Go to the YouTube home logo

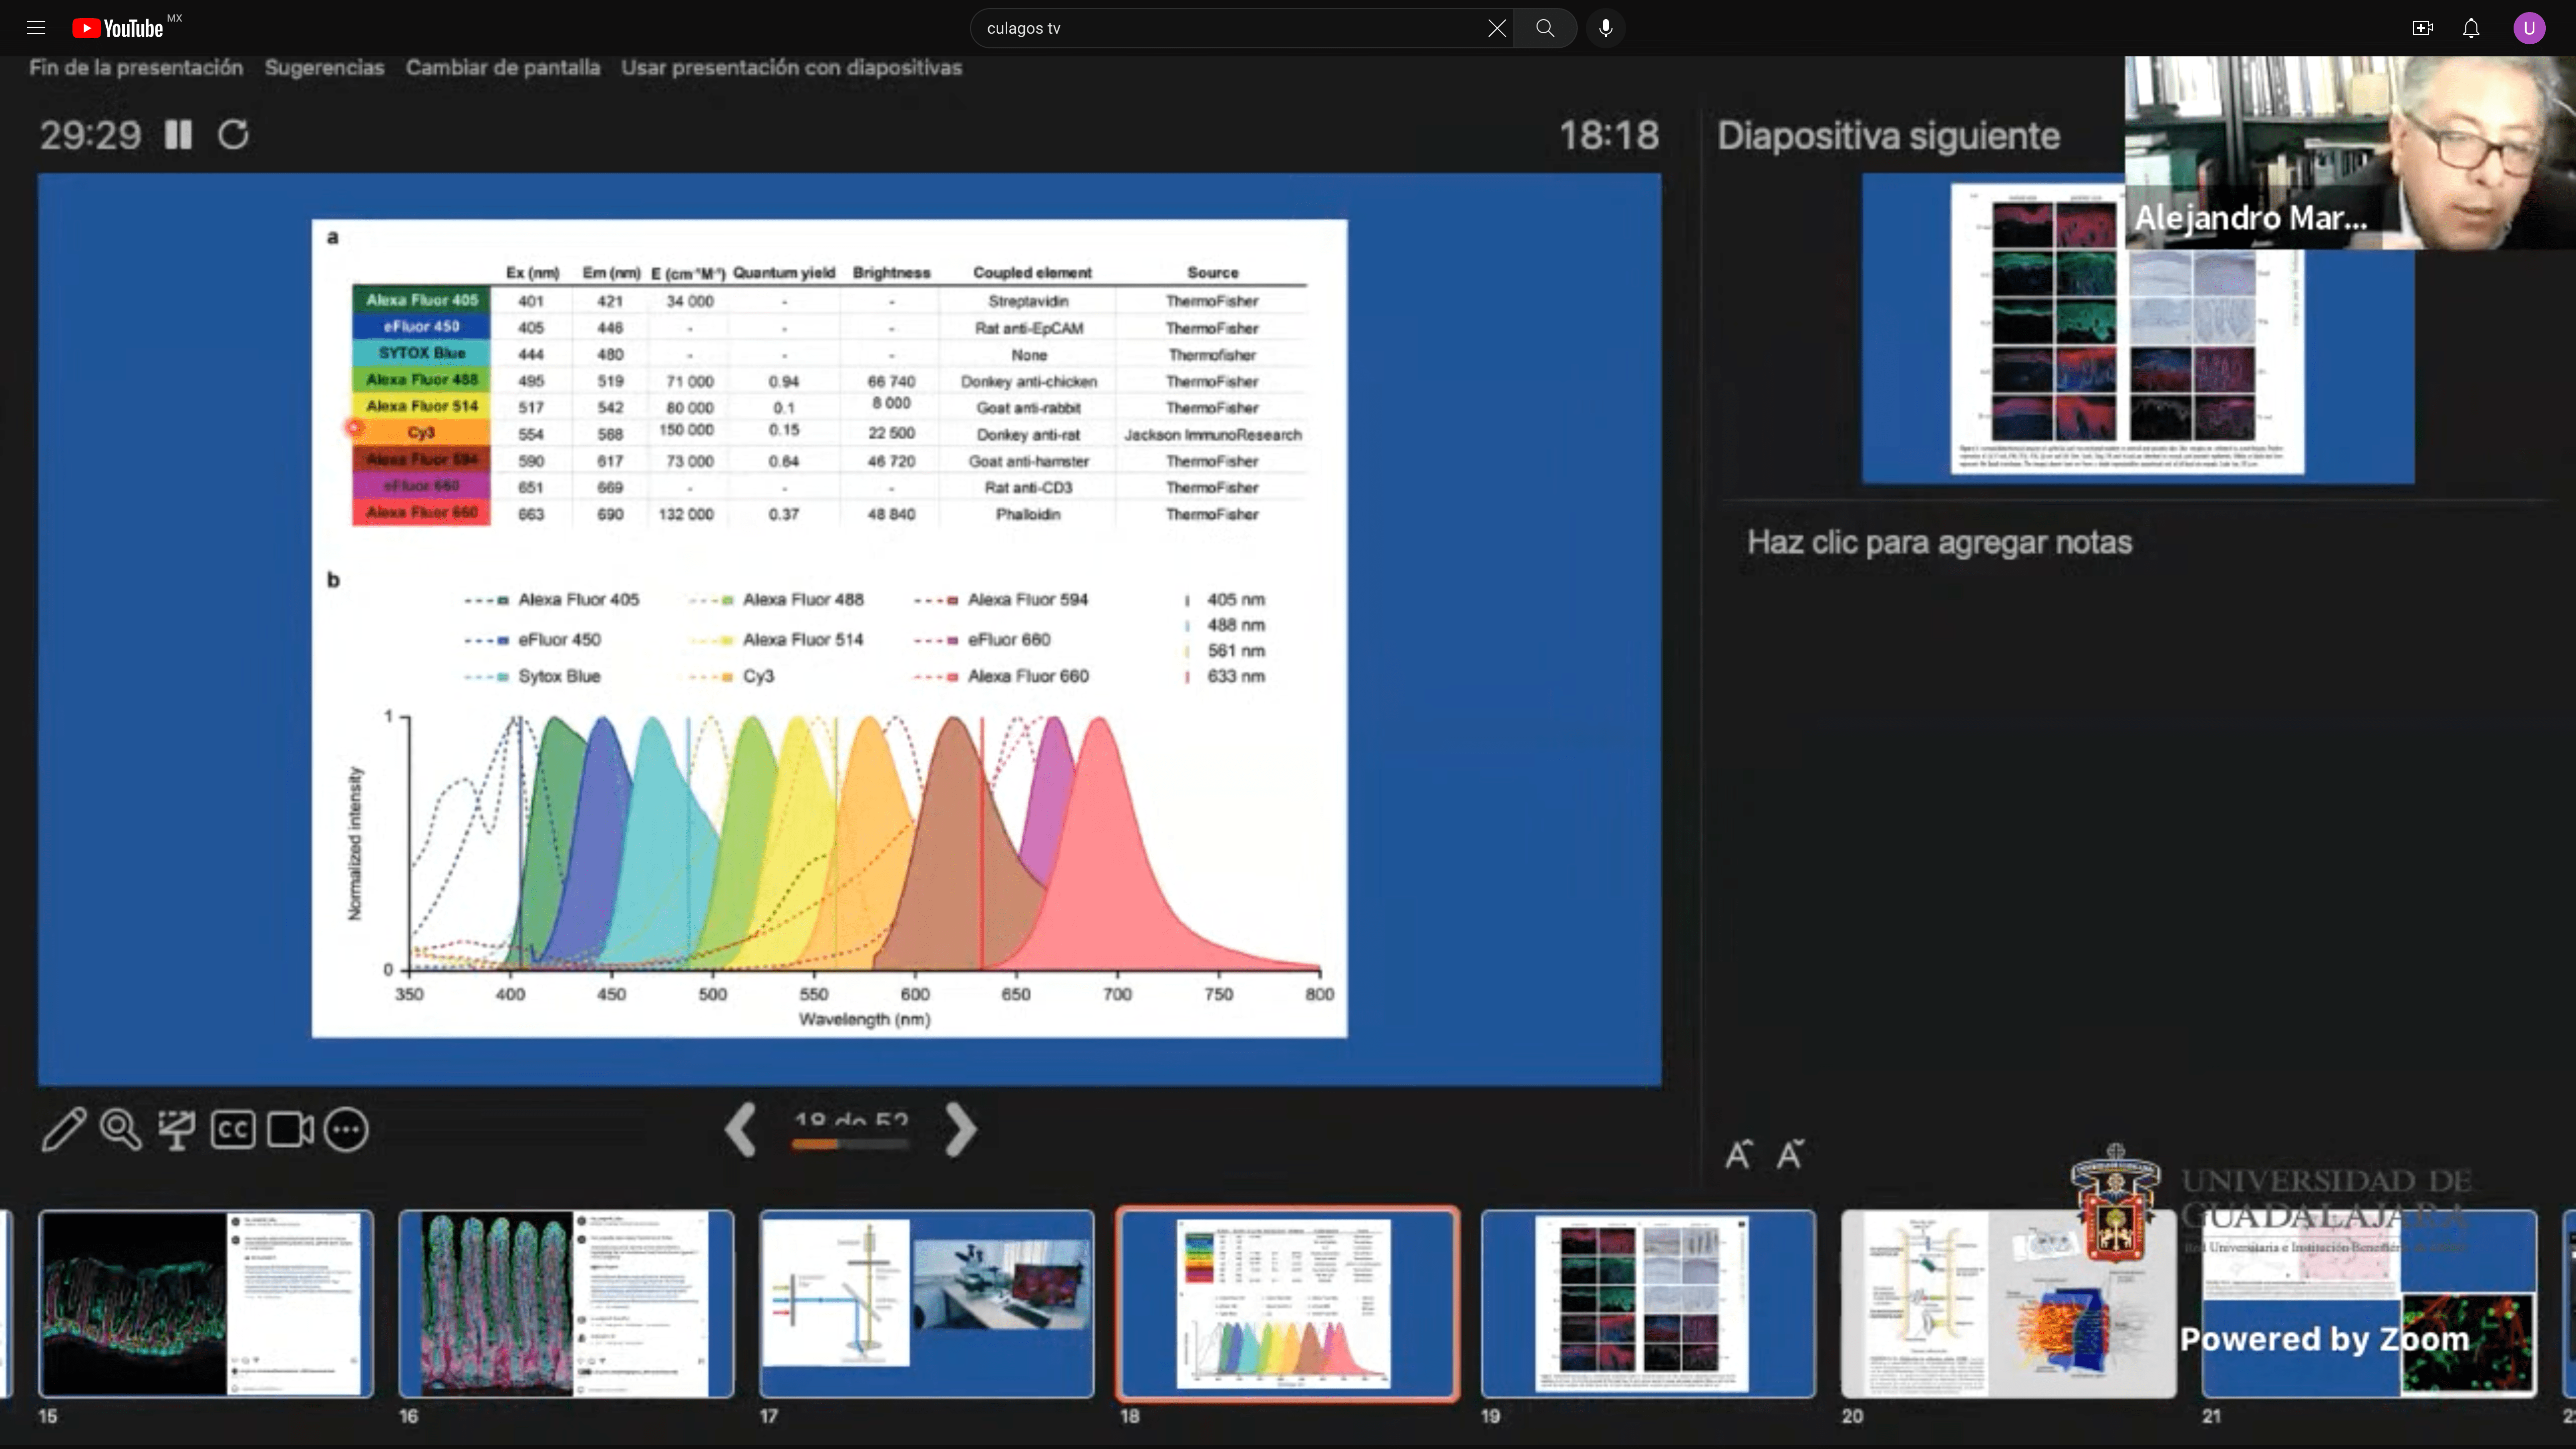click(119, 28)
